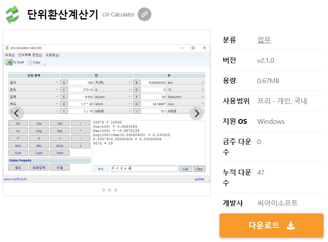The width and height of the screenshot is (328, 242).
Task: Click the Abs function button
Action: [39, 145]
